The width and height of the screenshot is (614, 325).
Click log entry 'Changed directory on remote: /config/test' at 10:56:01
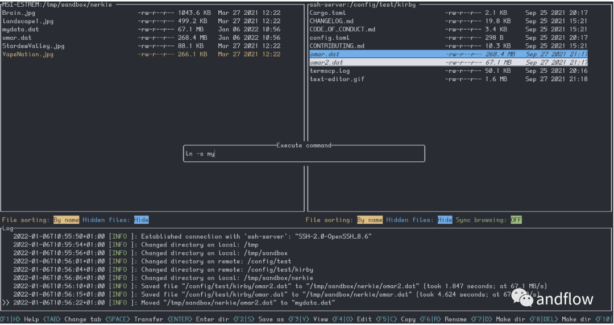coord(152,261)
